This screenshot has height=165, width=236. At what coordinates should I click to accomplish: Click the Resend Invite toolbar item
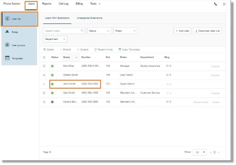click(103, 49)
